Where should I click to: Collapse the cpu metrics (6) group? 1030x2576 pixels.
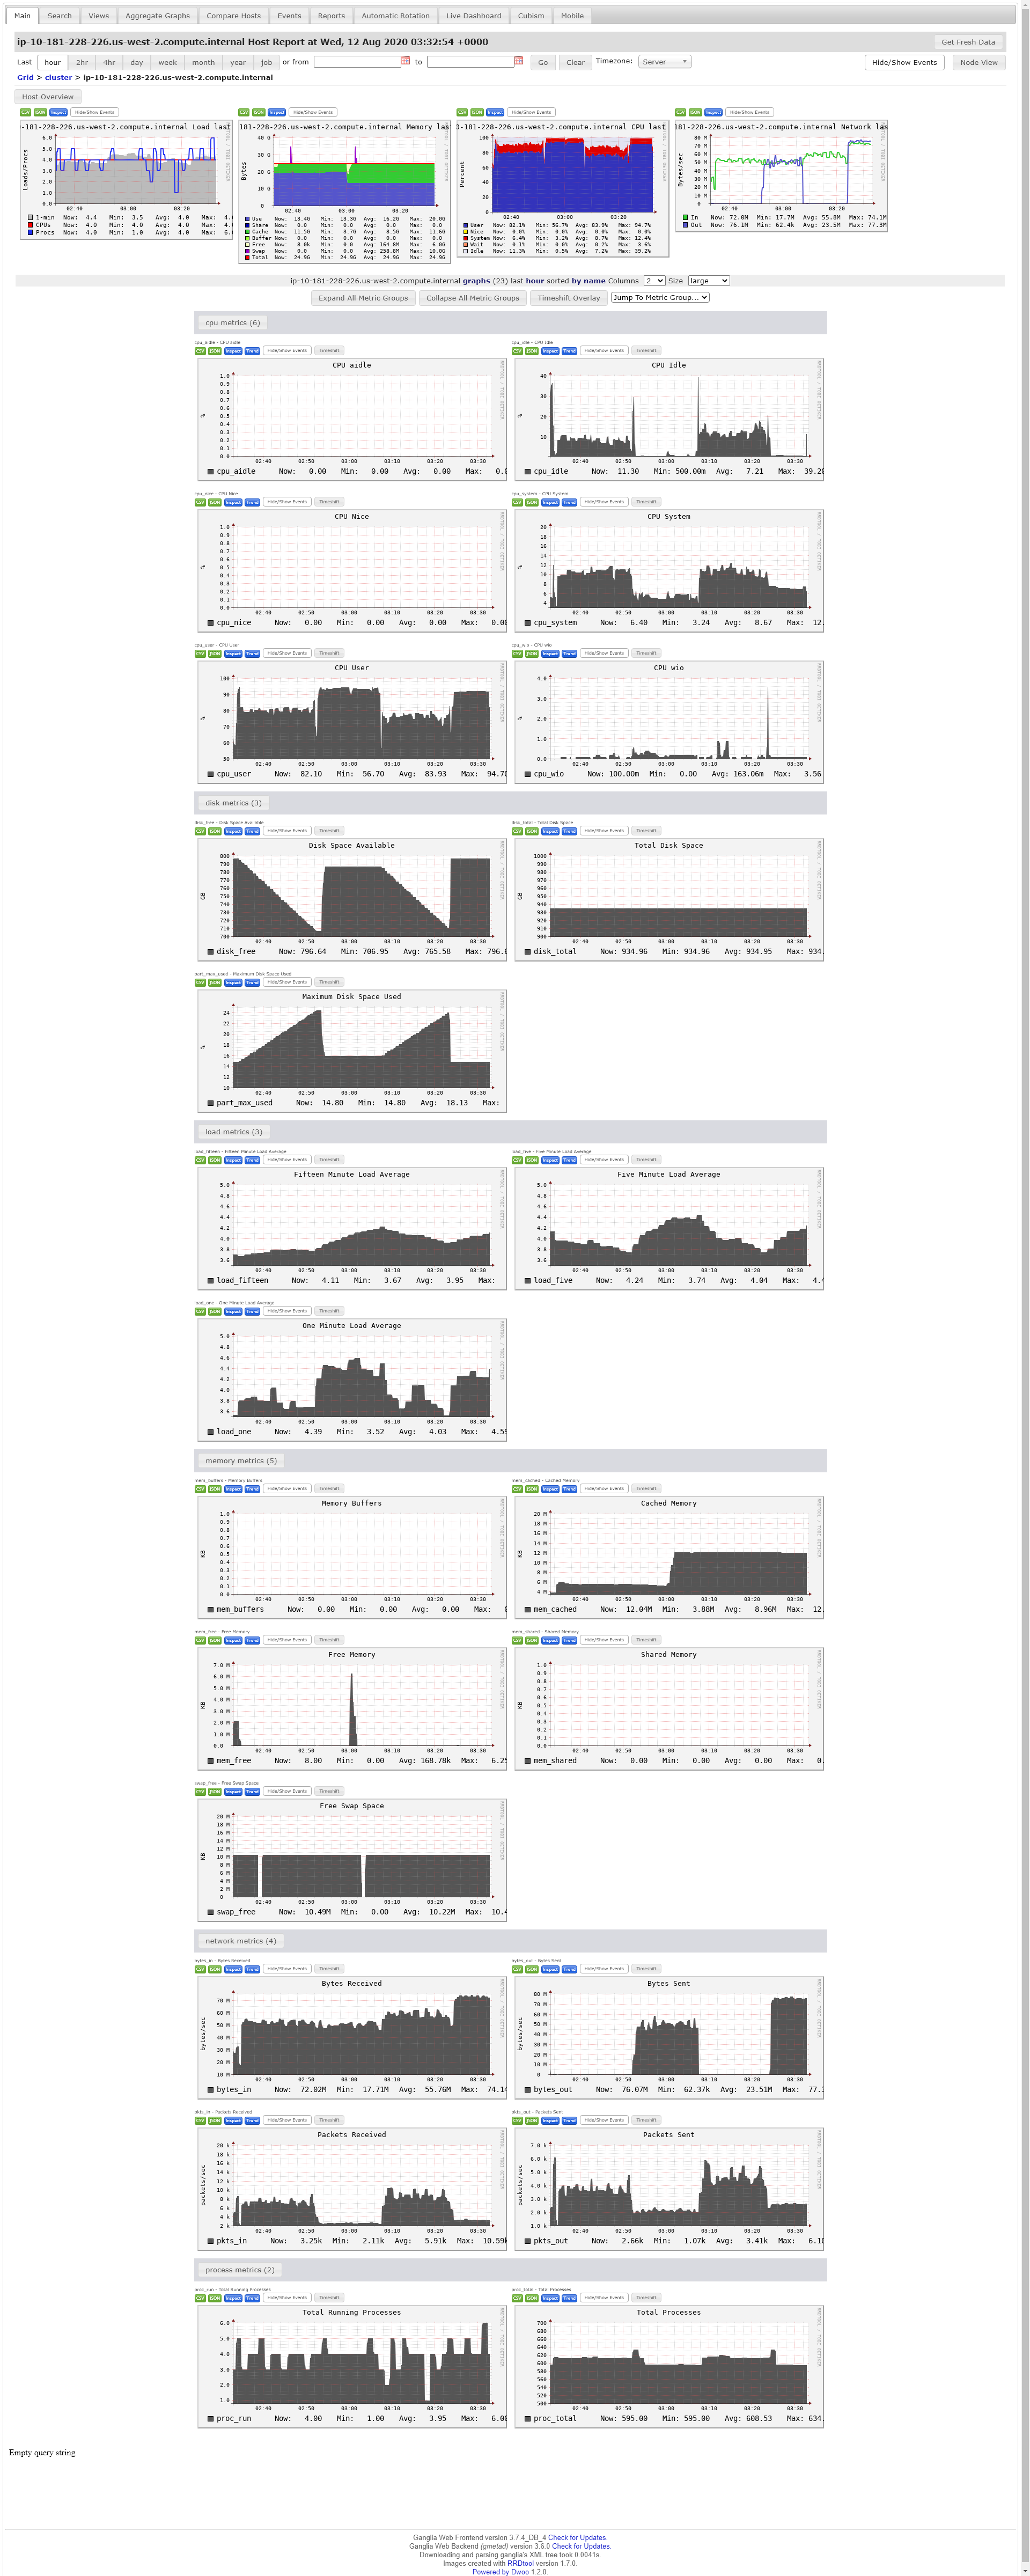[232, 323]
